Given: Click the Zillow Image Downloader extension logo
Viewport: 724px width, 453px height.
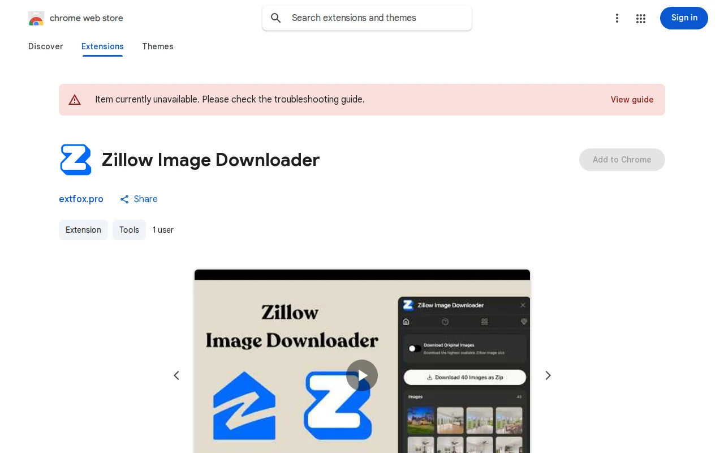Looking at the screenshot, I should point(76,160).
